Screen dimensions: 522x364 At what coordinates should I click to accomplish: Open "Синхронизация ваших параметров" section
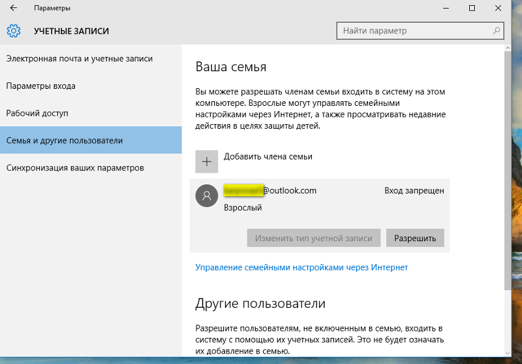point(91,167)
